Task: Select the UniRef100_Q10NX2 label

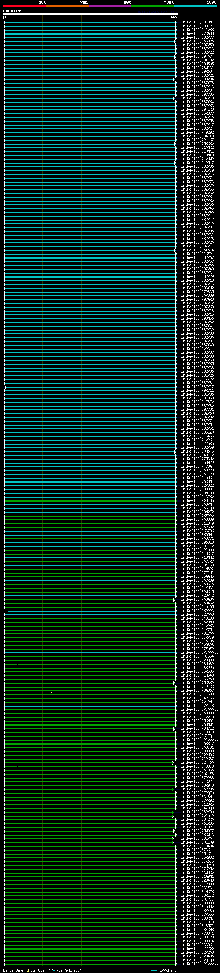Action: click(x=197, y=148)
